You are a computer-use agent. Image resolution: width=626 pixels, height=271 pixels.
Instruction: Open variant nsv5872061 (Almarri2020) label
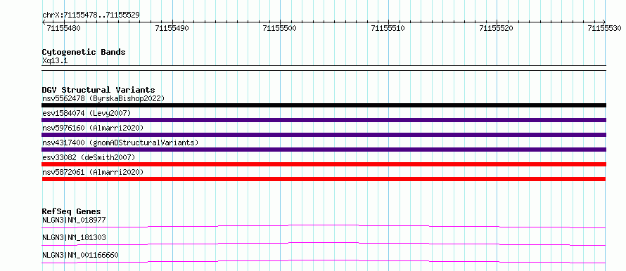pos(93,172)
